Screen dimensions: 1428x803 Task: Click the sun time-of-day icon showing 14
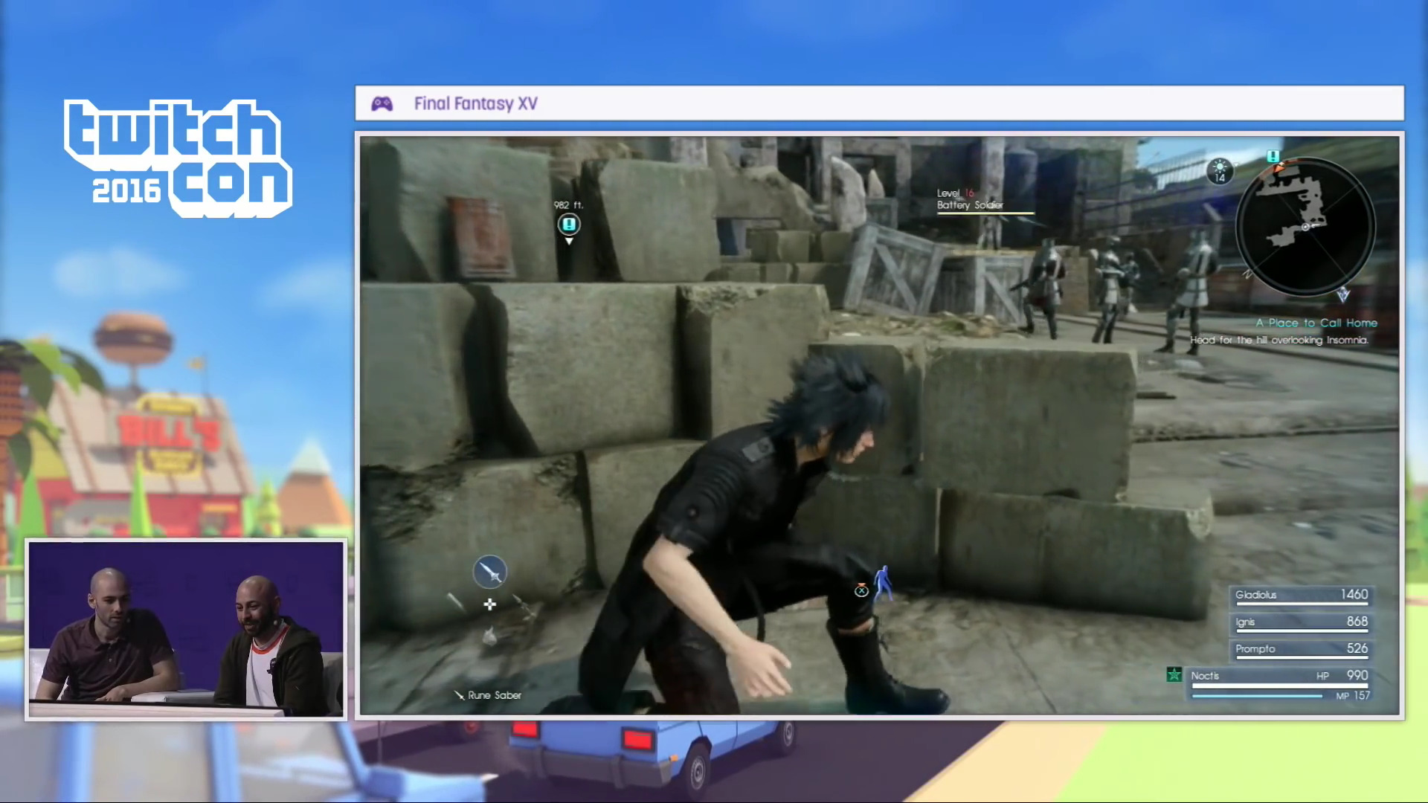(1220, 170)
